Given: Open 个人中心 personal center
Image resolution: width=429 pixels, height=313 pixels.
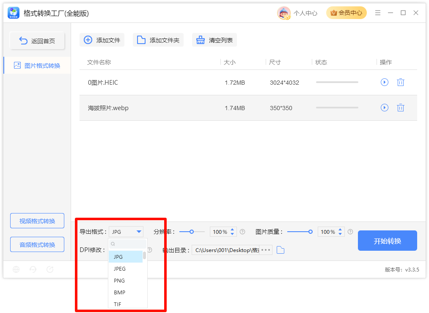Looking at the screenshot, I should click(x=305, y=13).
